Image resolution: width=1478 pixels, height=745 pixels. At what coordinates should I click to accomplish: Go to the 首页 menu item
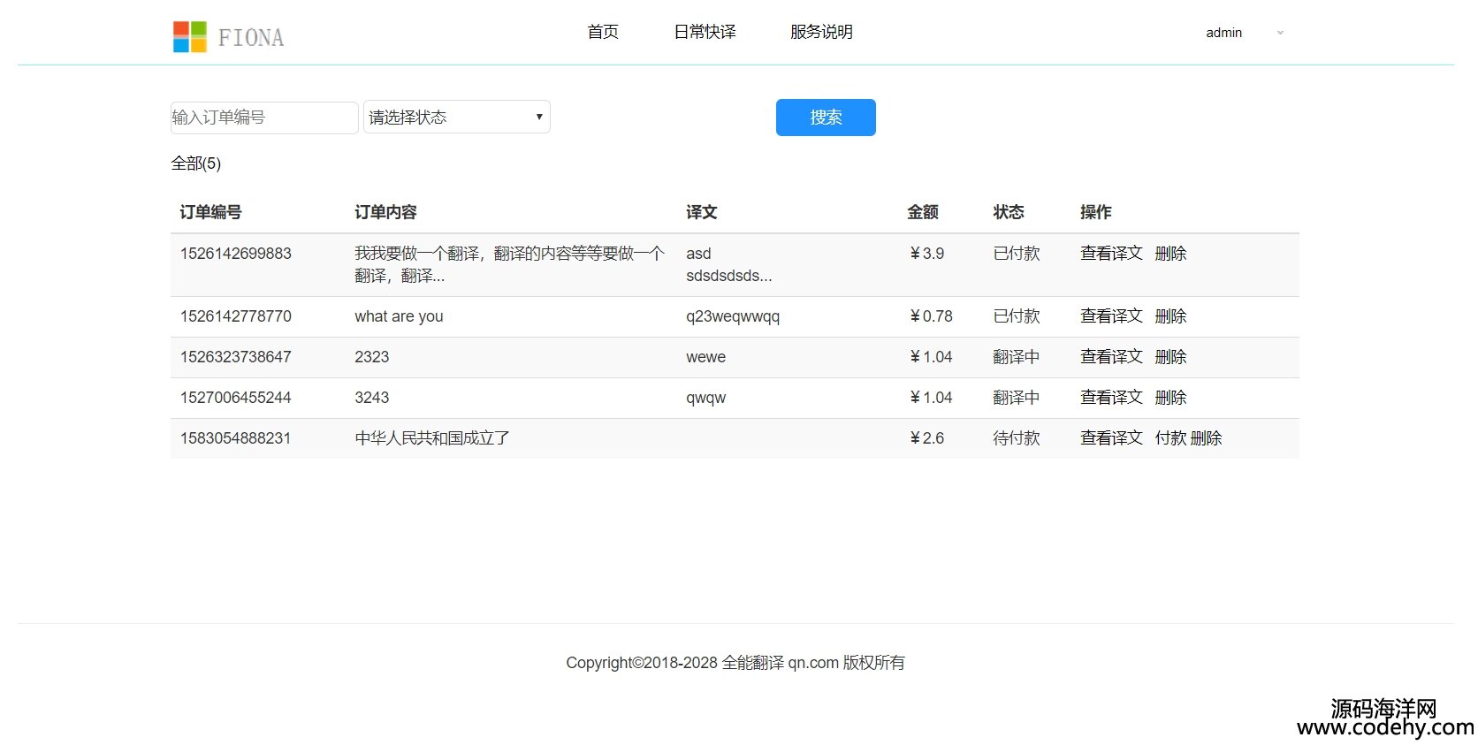(x=603, y=32)
